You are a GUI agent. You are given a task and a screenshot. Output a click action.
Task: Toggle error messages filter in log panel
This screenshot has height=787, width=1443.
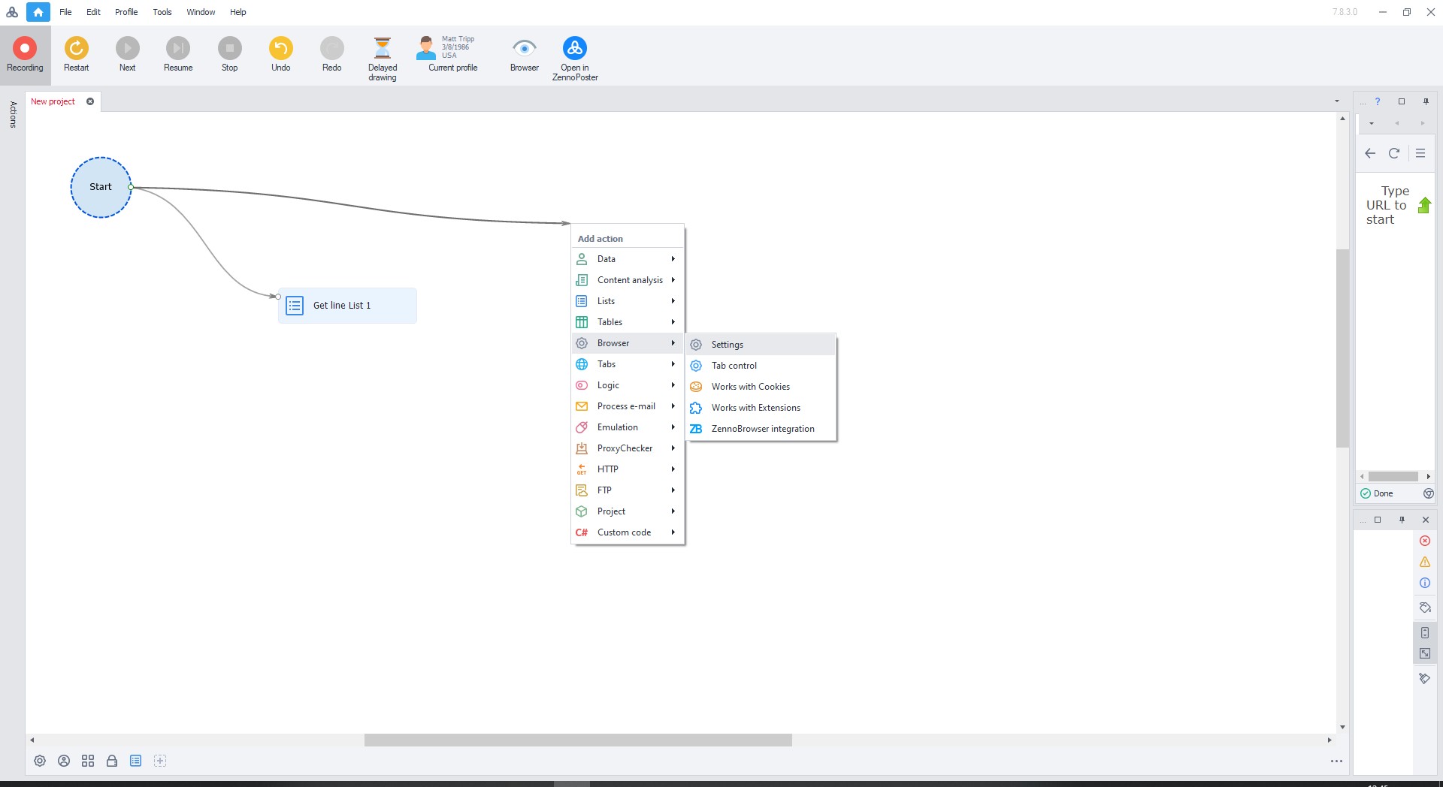tap(1425, 541)
